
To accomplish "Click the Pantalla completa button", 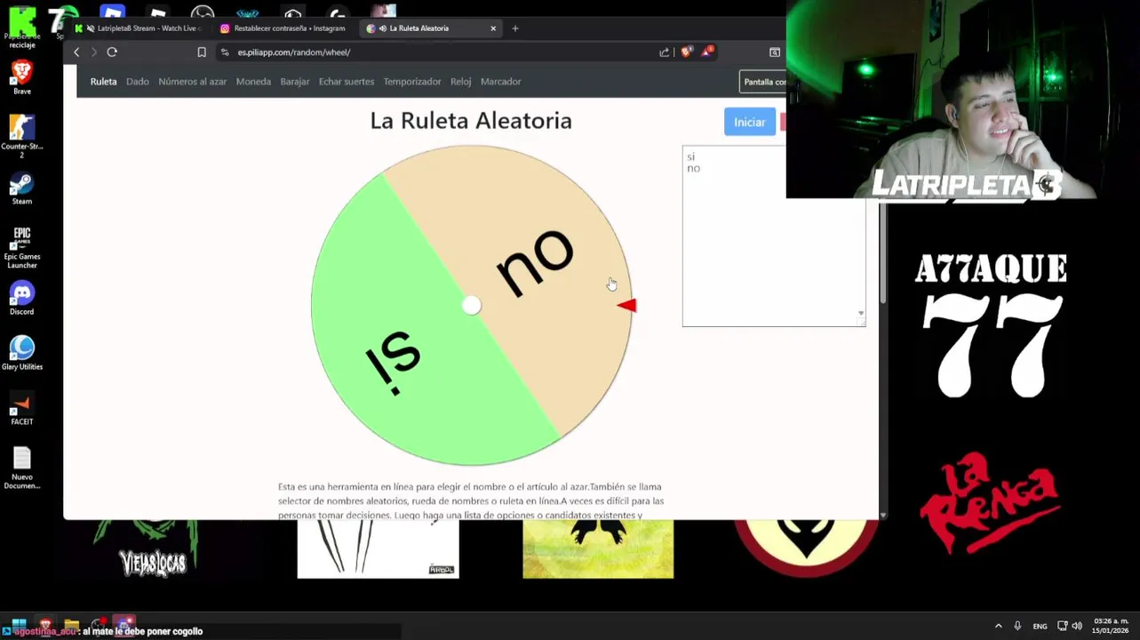I will 764,82.
